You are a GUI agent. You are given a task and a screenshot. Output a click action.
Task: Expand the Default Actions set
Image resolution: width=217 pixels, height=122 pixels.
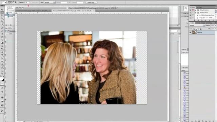point(196,10)
